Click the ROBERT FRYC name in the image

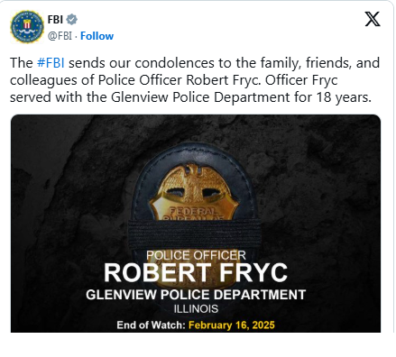point(196,272)
